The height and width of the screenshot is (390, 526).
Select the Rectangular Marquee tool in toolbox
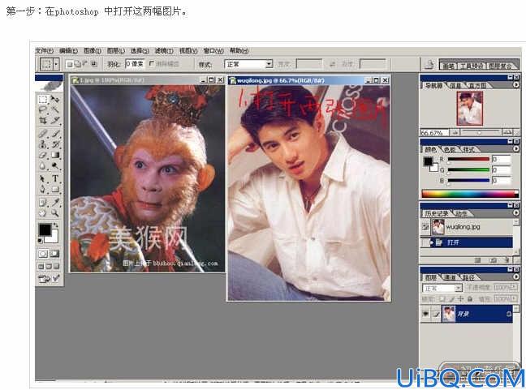(x=43, y=100)
